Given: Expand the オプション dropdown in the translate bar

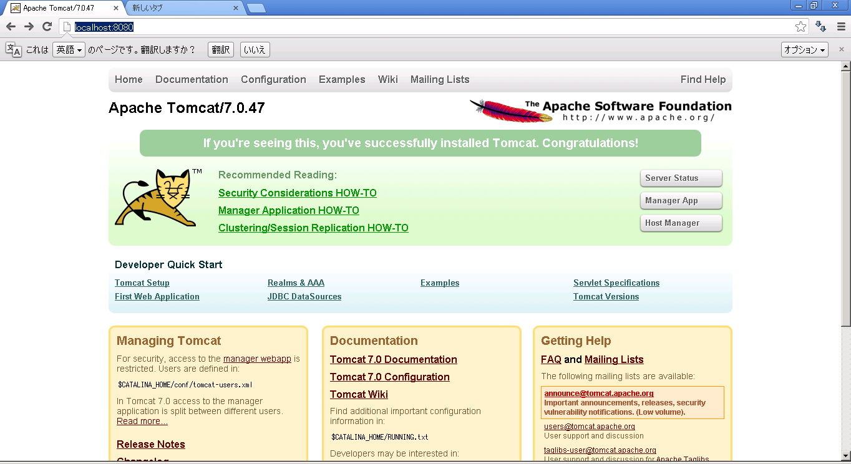Looking at the screenshot, I should click(x=804, y=50).
